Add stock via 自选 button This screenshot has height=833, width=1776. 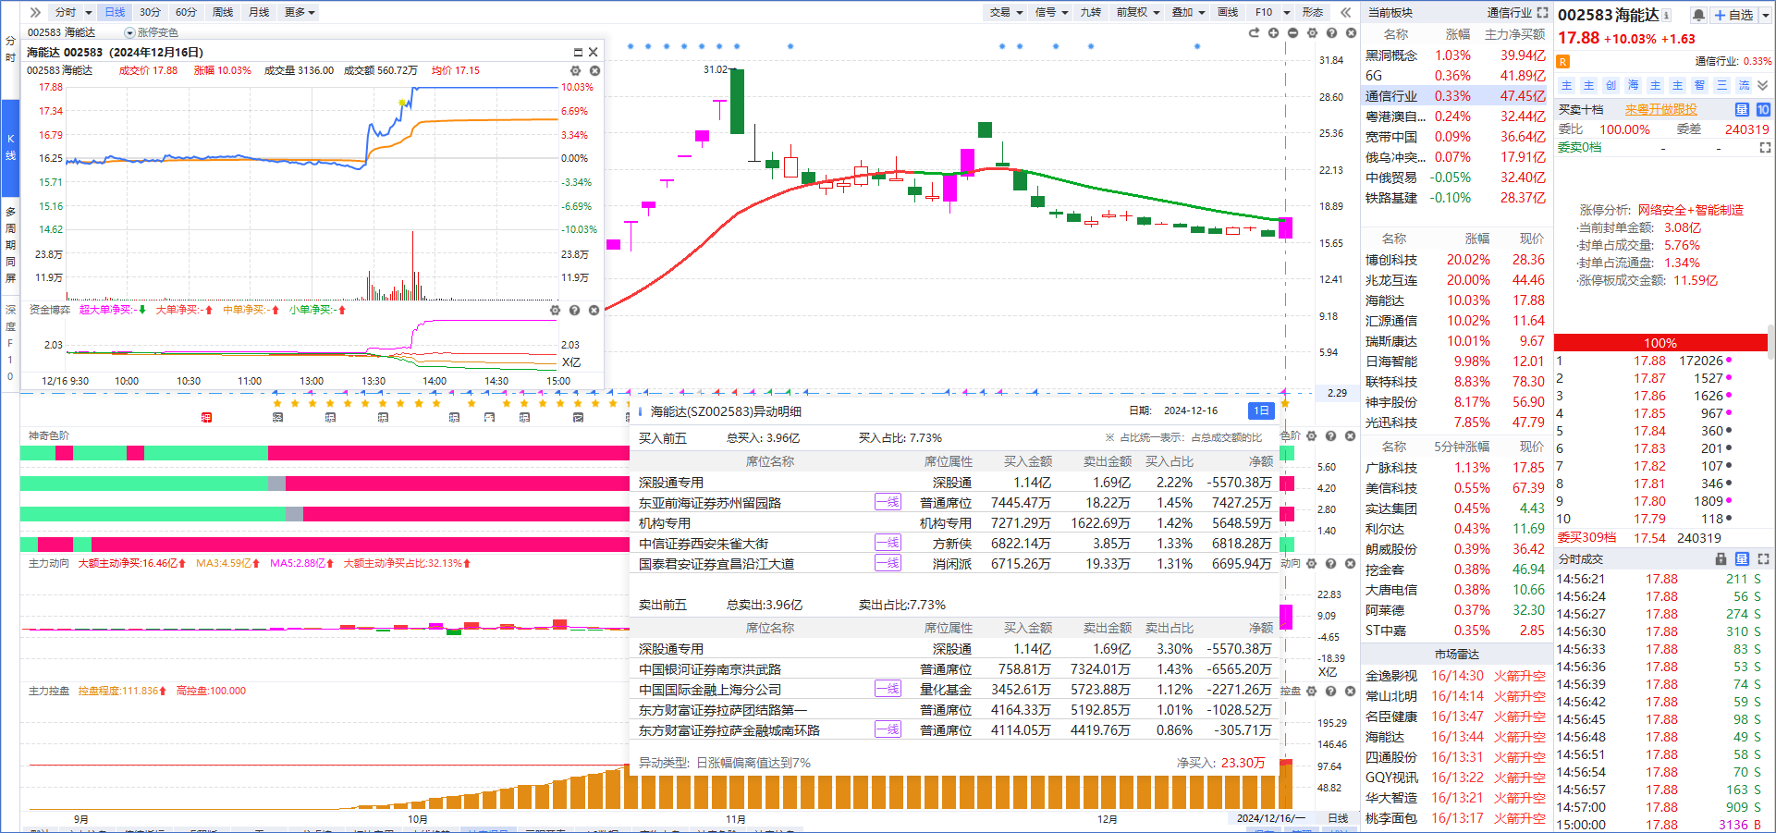1734,15
